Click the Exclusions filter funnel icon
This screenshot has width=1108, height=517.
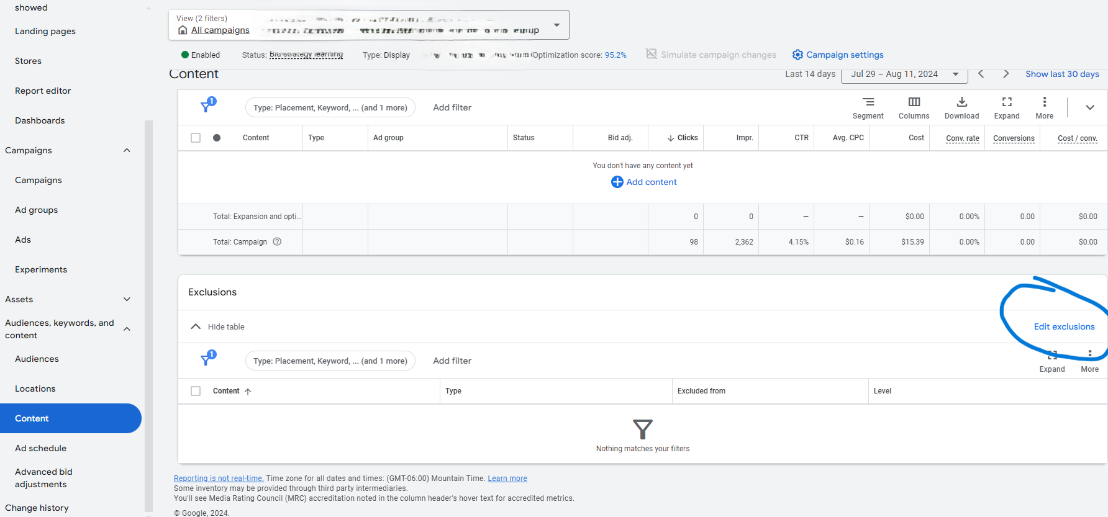coord(207,359)
